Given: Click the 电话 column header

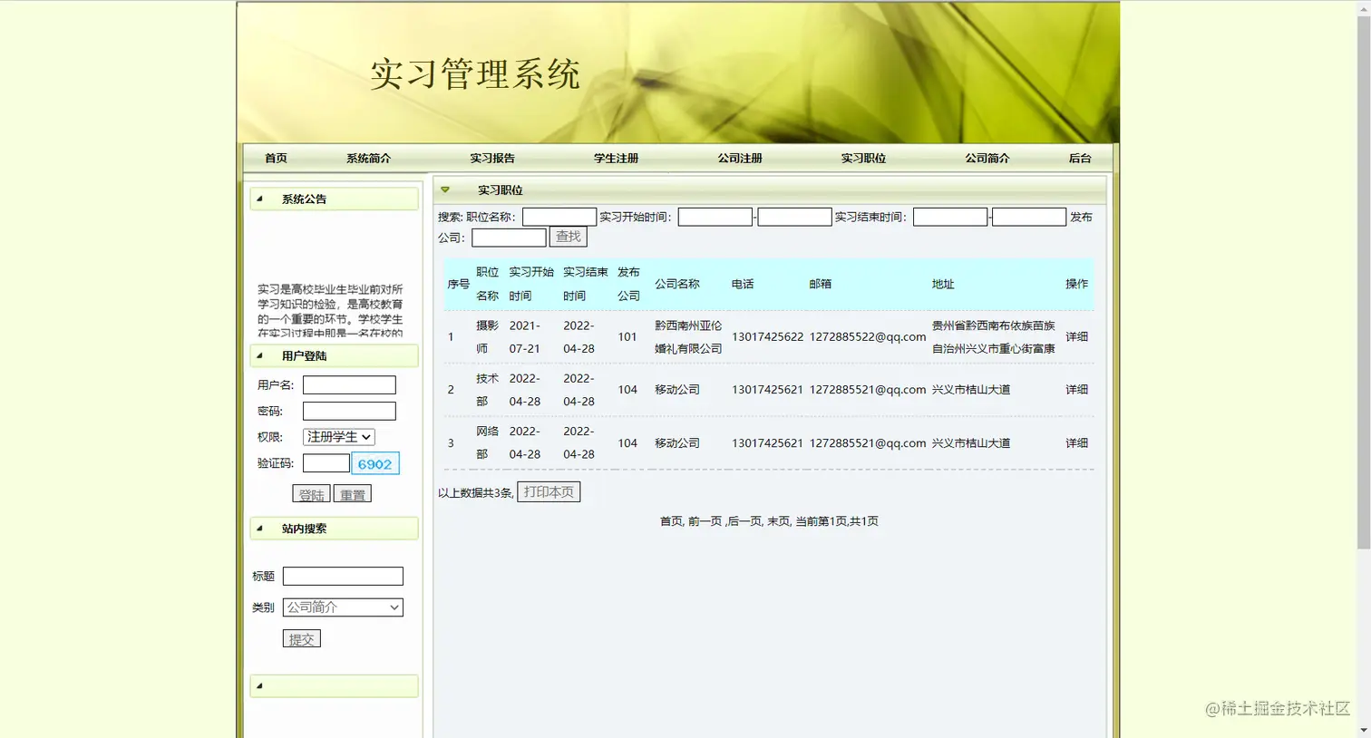Looking at the screenshot, I should [x=743, y=284].
